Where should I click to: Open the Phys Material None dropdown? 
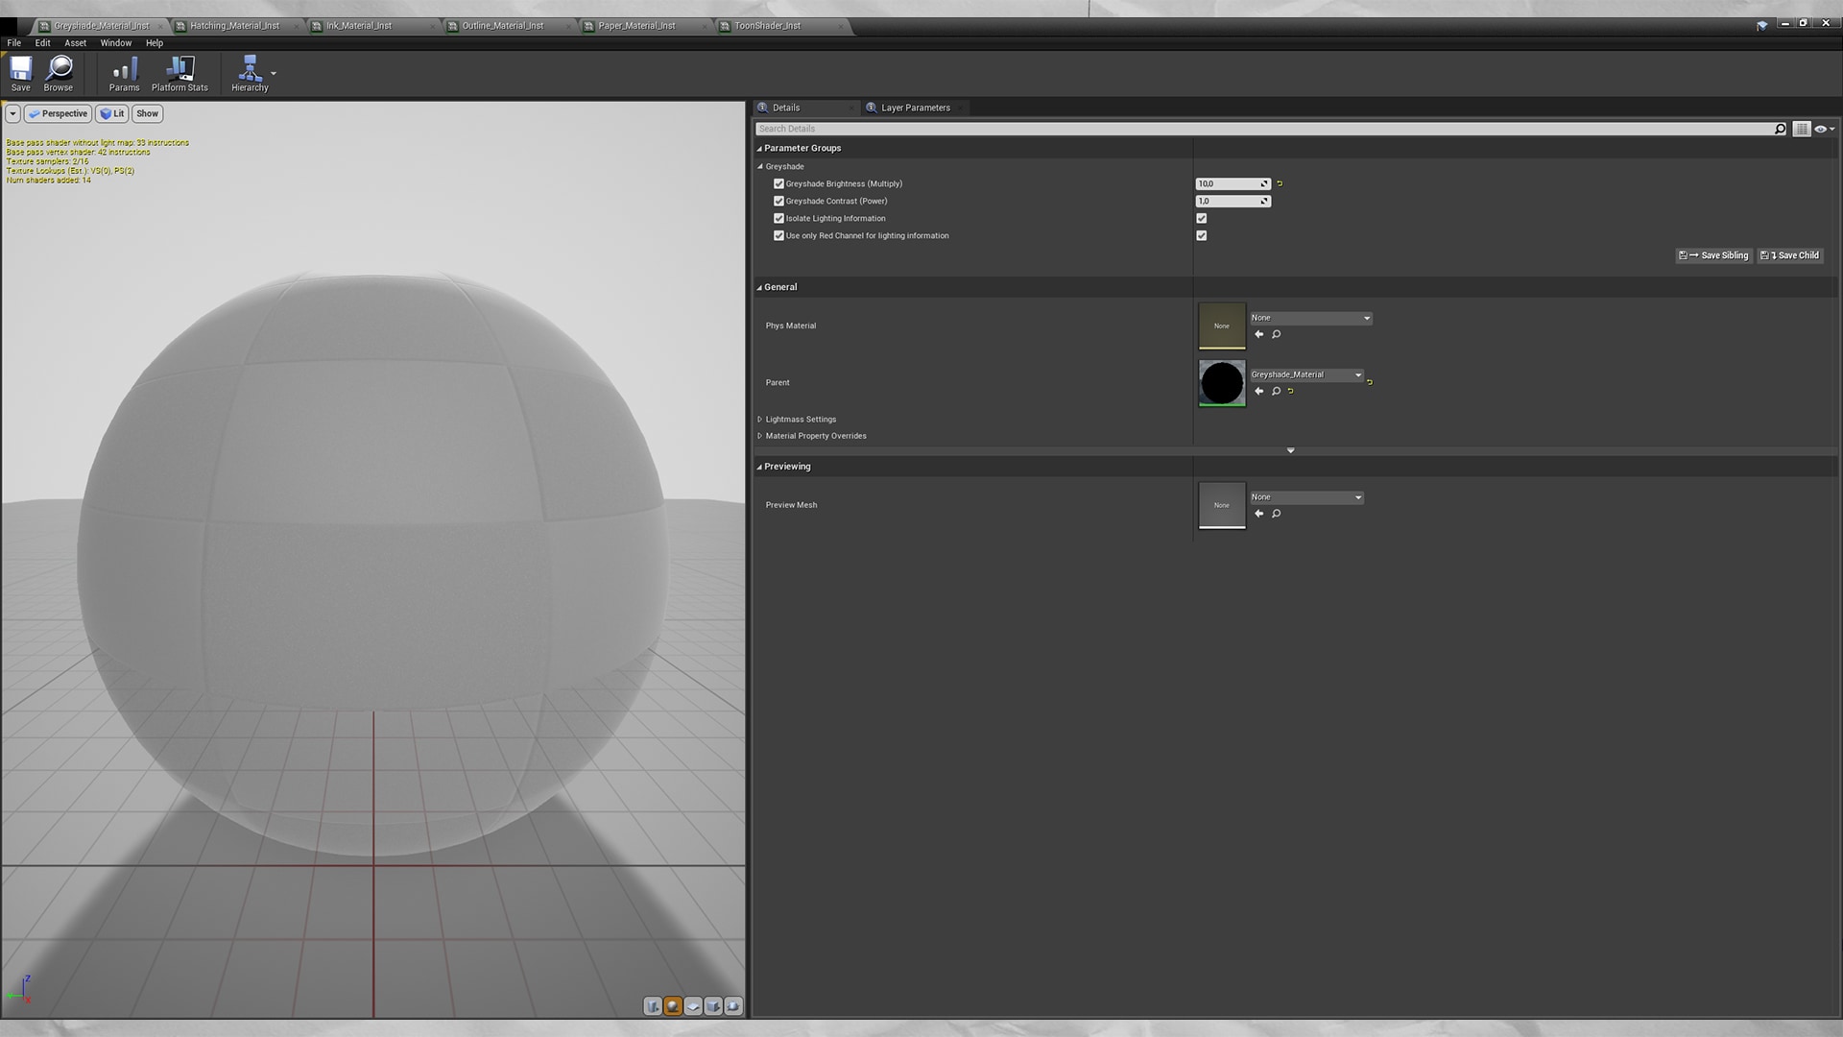[x=1310, y=318]
